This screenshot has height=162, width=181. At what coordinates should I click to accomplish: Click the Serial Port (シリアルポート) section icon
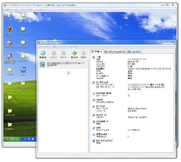pyautogui.click(x=94, y=122)
